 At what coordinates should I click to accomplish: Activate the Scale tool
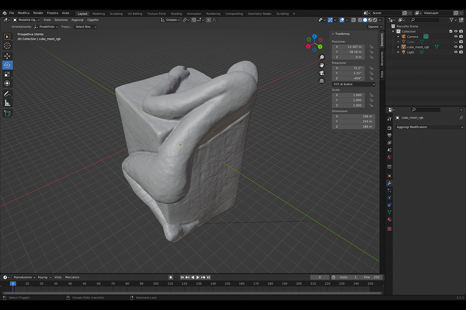point(7,74)
